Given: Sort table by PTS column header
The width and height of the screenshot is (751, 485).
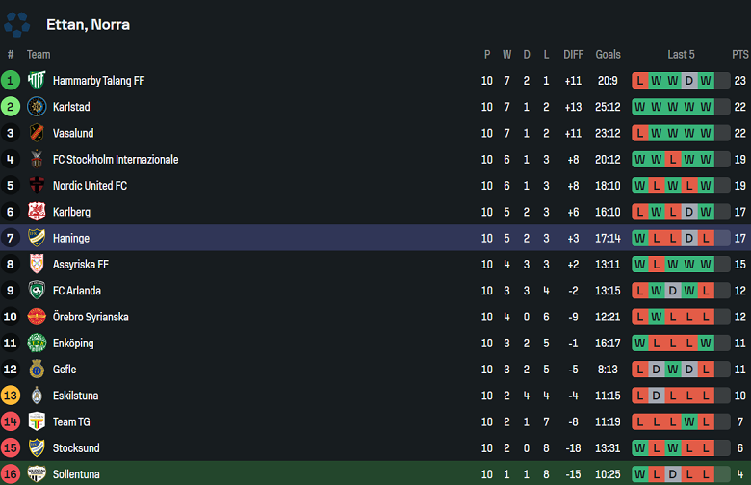Looking at the screenshot, I should click(739, 55).
